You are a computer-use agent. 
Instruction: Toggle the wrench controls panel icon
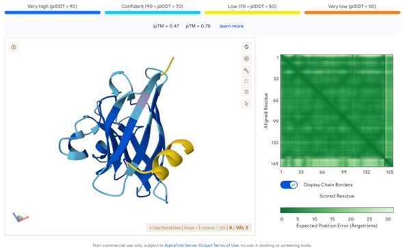[246, 70]
